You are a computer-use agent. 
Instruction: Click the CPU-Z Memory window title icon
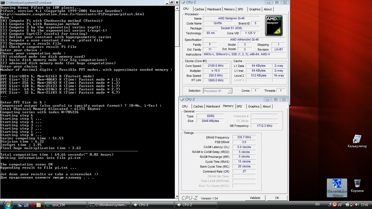pos(182,100)
